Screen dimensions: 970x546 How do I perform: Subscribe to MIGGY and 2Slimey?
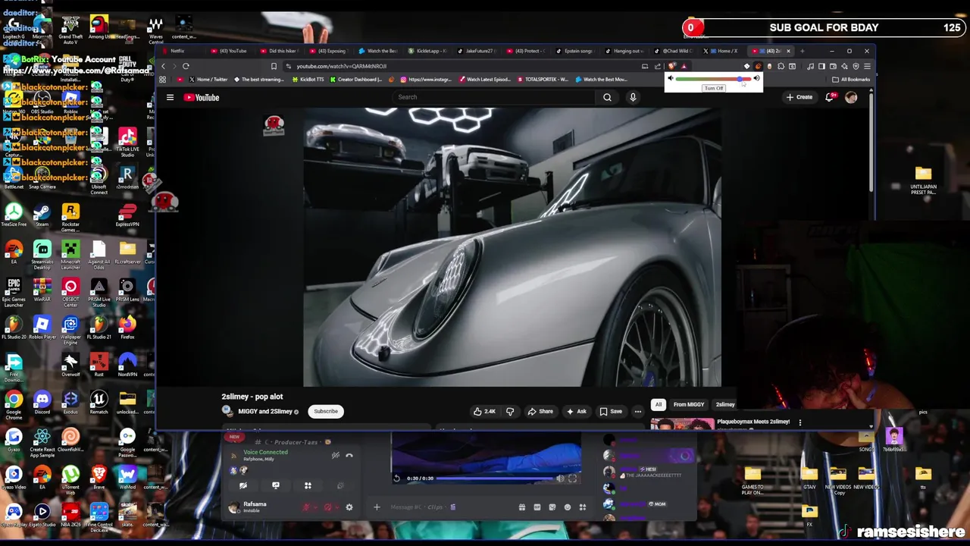(x=326, y=411)
